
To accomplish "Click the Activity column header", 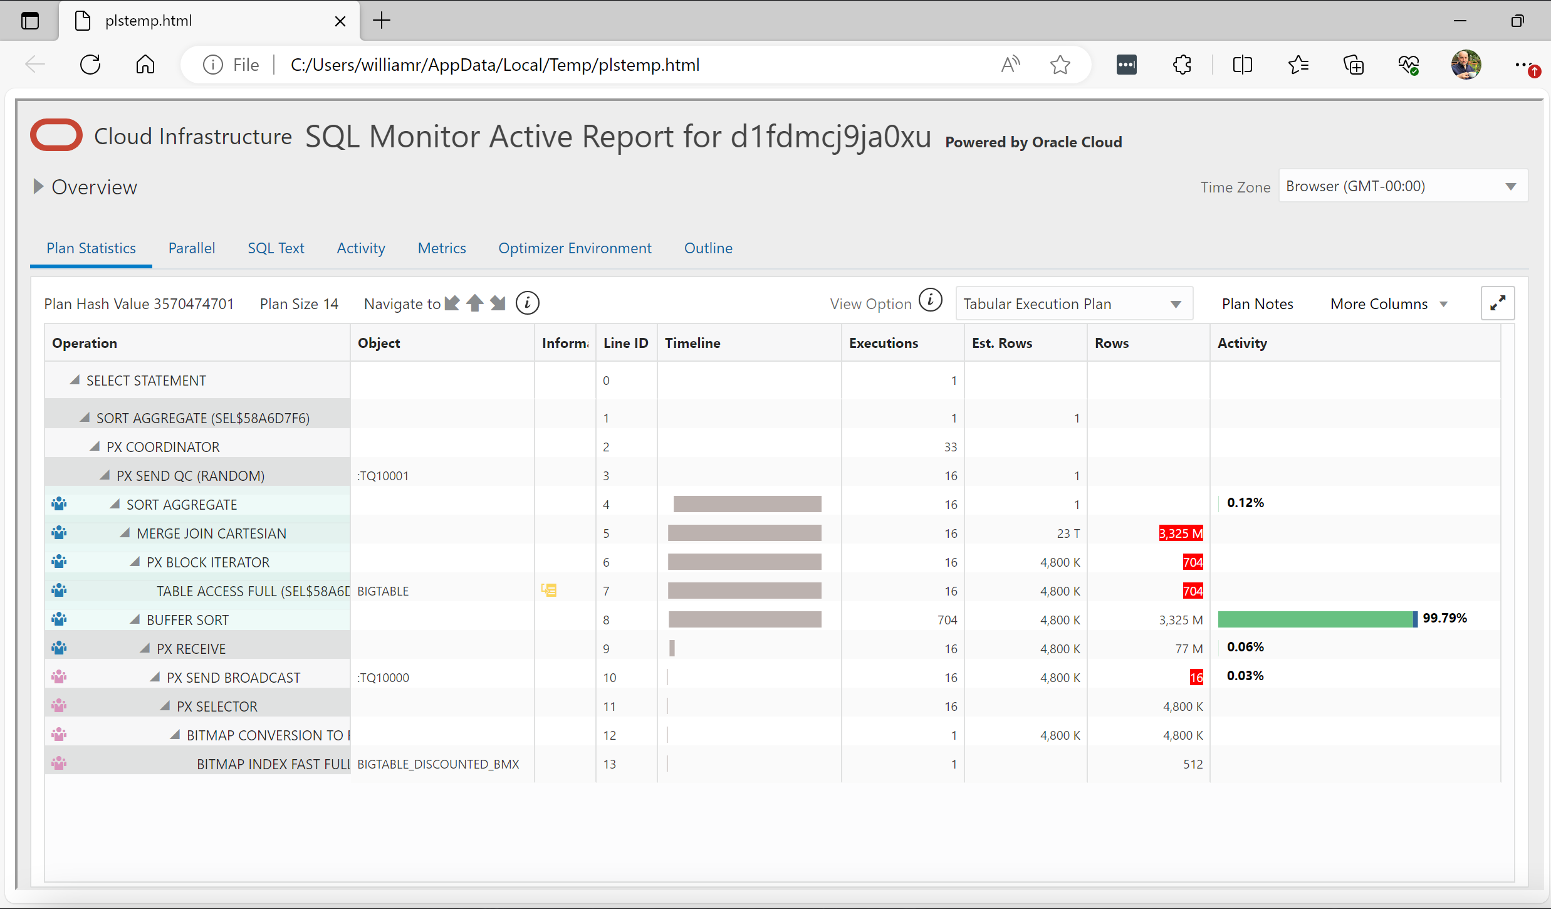I will (x=1355, y=343).
